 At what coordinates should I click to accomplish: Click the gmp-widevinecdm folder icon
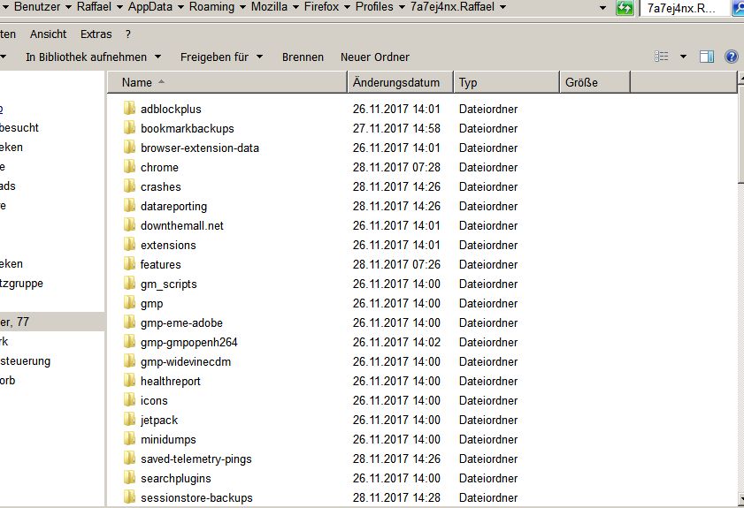(x=129, y=361)
